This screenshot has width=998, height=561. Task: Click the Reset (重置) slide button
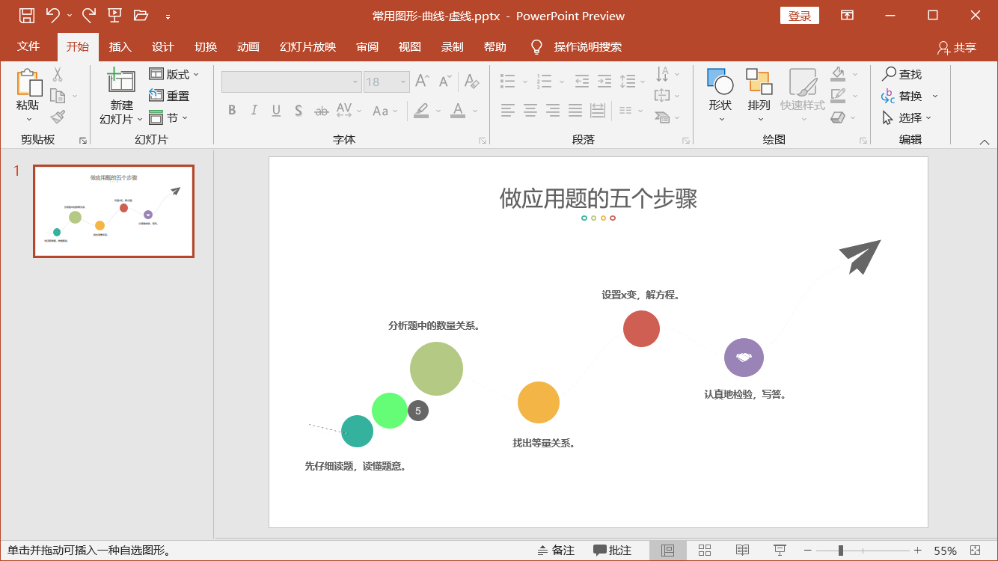pyautogui.click(x=169, y=96)
